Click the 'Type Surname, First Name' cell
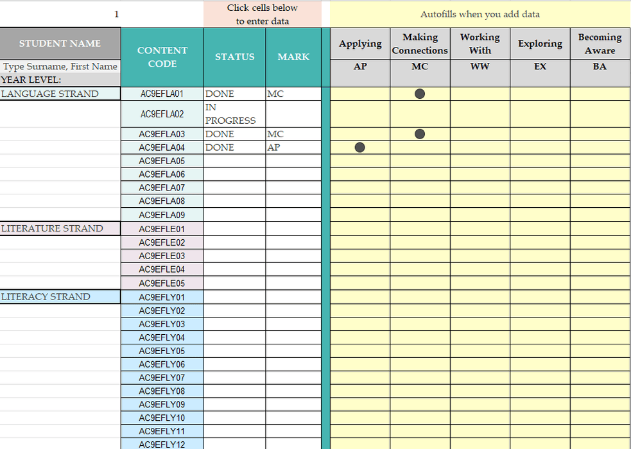 point(60,67)
